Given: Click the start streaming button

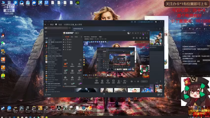Looking at the screenshot, I should pyautogui.click(x=144, y=81).
